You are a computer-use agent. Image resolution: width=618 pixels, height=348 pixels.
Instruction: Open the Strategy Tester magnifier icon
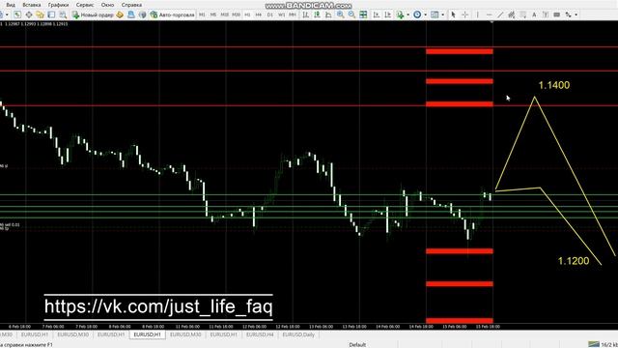pyautogui.click(x=63, y=14)
